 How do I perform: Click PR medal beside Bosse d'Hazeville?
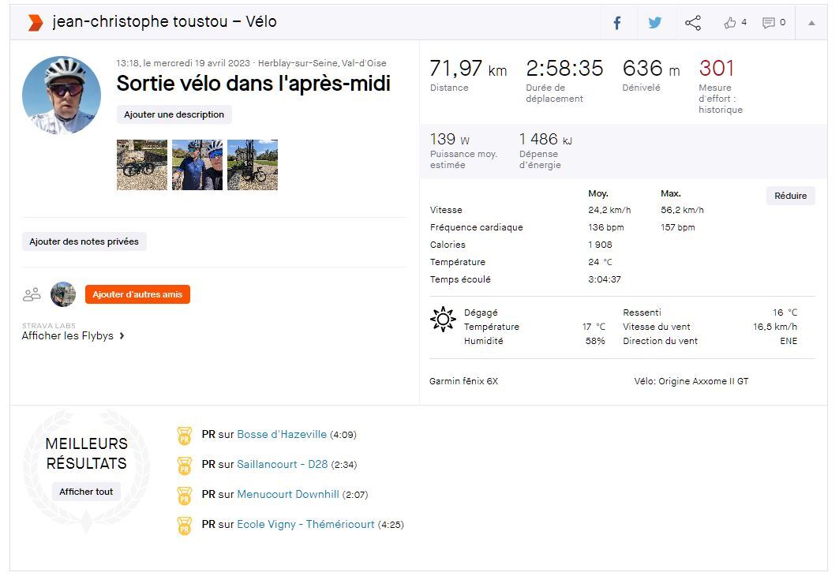(185, 435)
